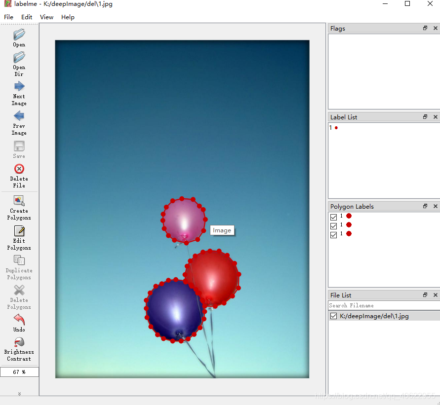Undock the Polygon Labels panel
This screenshot has height=405, width=440.
(x=425, y=206)
